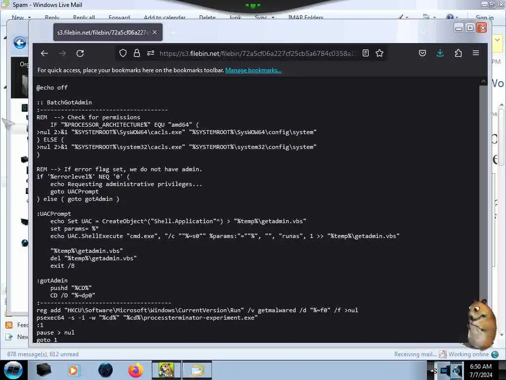506x380 pixels.
Task: Open the menus icon dropdown in Live Mail
Action: point(429,17)
